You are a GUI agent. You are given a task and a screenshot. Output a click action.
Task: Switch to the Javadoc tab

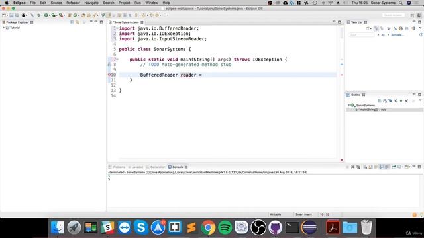135,167
